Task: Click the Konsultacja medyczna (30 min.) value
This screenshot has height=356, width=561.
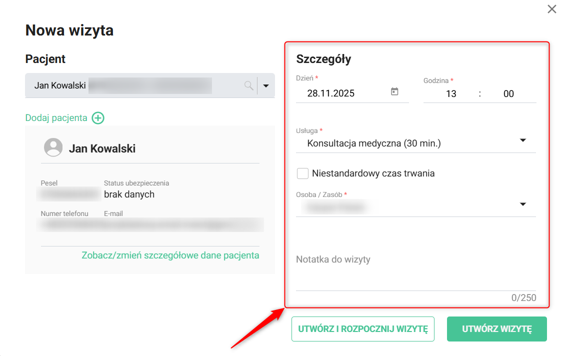Action: (x=374, y=144)
